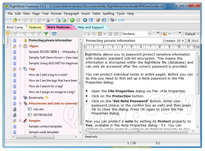Collapse the Tags tree node

click(x=20, y=69)
